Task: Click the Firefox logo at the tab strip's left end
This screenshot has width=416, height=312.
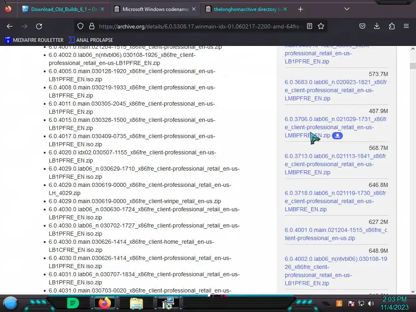Action: pyautogui.click(x=8, y=9)
